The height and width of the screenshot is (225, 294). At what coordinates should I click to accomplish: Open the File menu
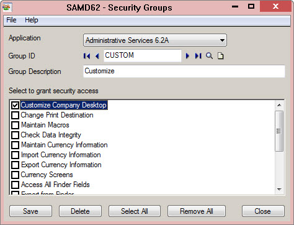click(x=11, y=20)
